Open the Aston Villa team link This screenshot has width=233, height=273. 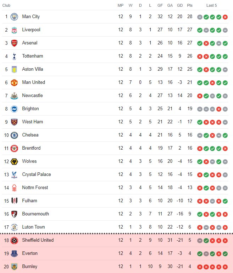33,69
